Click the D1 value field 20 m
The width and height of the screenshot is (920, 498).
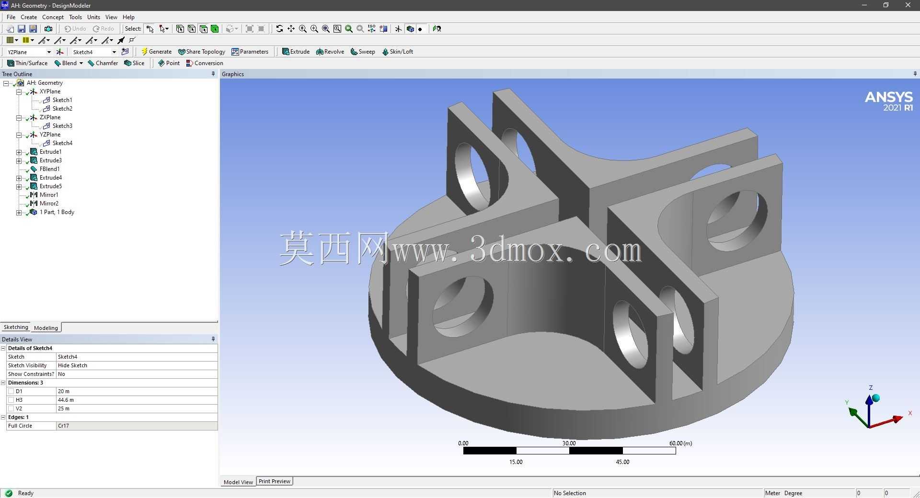(137, 391)
